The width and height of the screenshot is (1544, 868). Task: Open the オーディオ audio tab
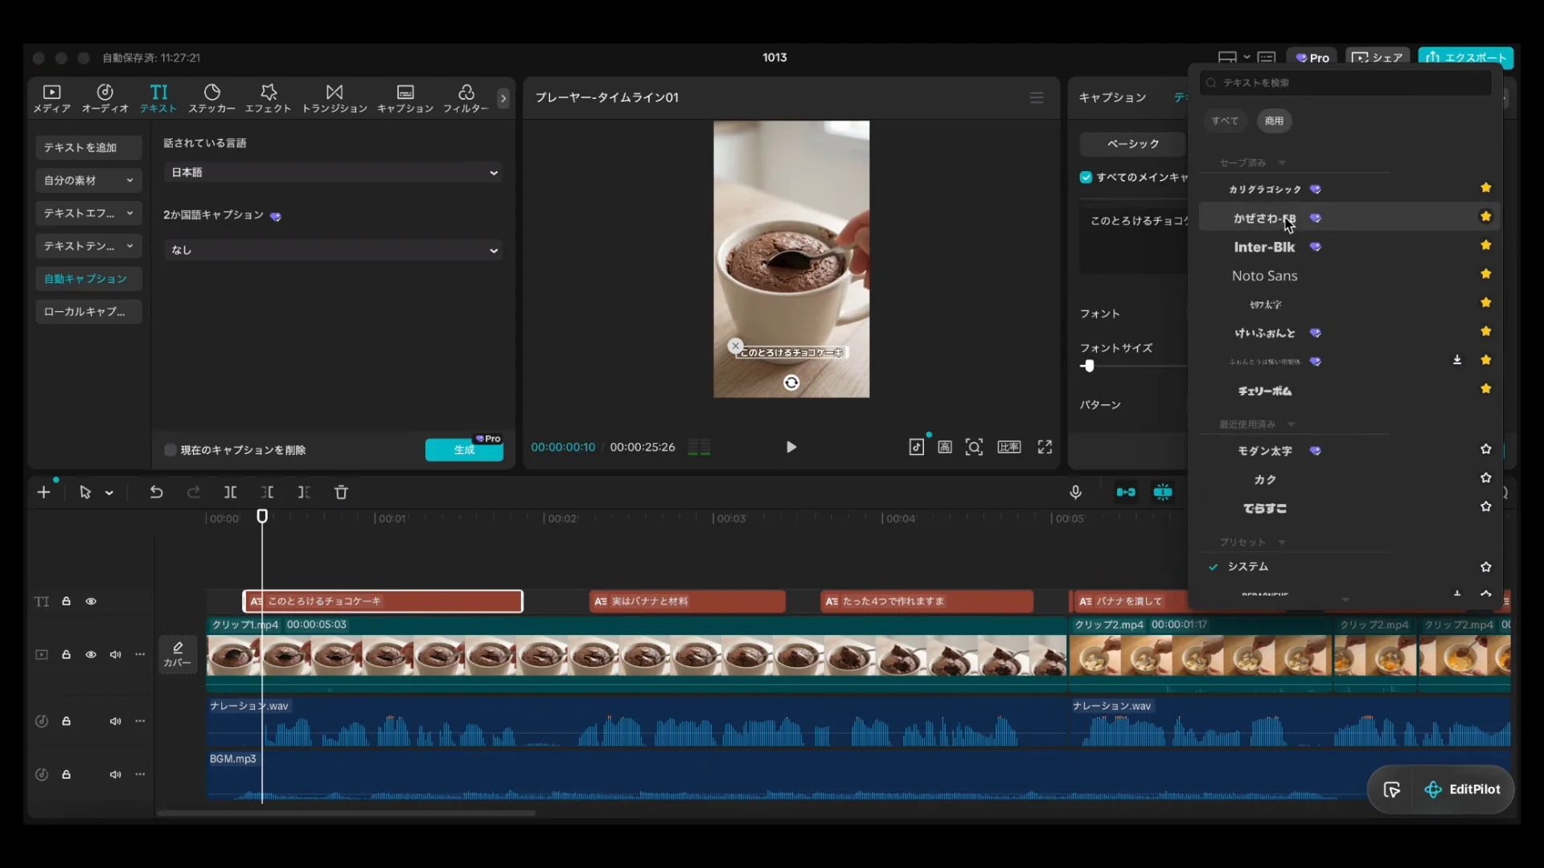pos(105,98)
